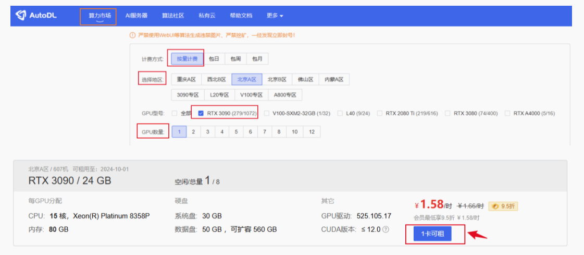Set GPU count to 4
Viewport: 584px width, 255px height.
tap(221, 131)
